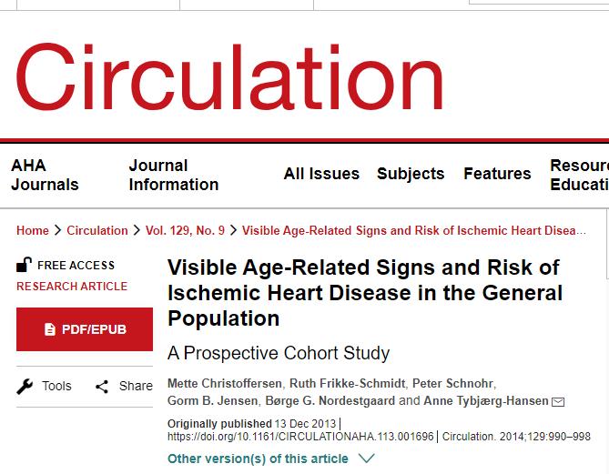Click the PDF document icon

50,329
